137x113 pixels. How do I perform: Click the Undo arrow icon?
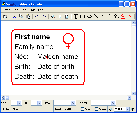[x=37, y=16]
